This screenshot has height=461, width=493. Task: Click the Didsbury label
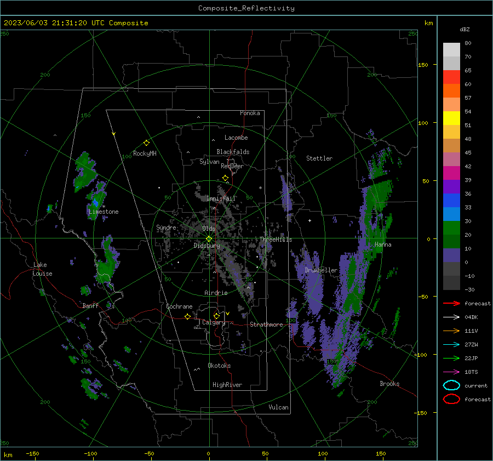207,246
